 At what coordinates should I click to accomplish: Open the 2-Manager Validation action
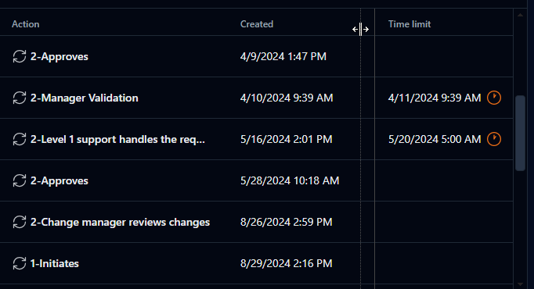click(x=84, y=98)
